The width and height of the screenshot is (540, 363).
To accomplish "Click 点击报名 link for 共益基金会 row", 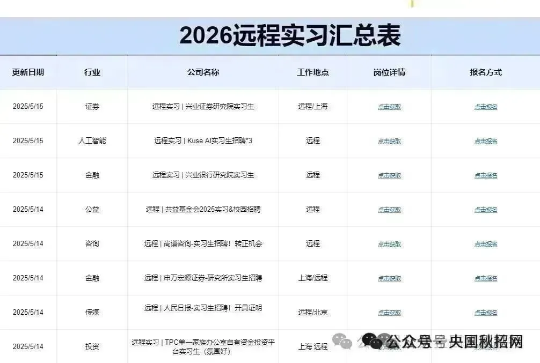I will point(486,210).
